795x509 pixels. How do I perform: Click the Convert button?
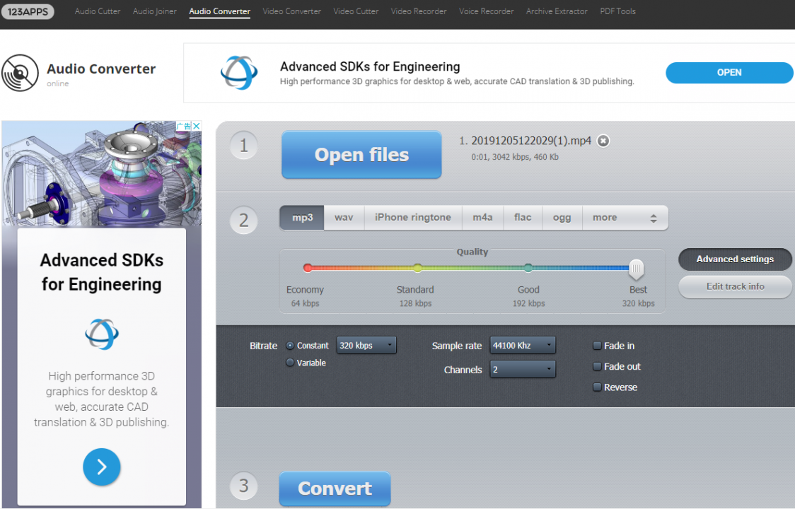point(335,488)
